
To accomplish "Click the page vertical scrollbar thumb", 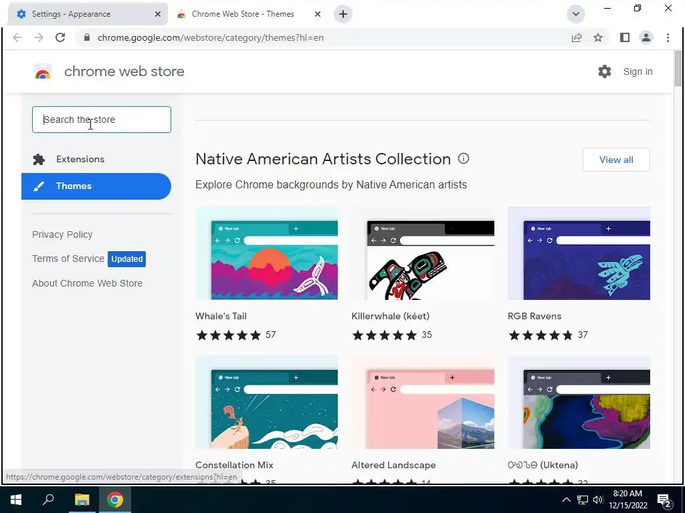I will coord(678,69).
